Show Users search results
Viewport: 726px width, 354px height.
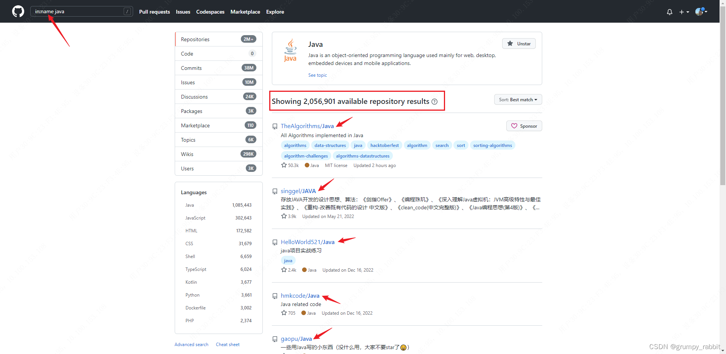[x=219, y=168]
